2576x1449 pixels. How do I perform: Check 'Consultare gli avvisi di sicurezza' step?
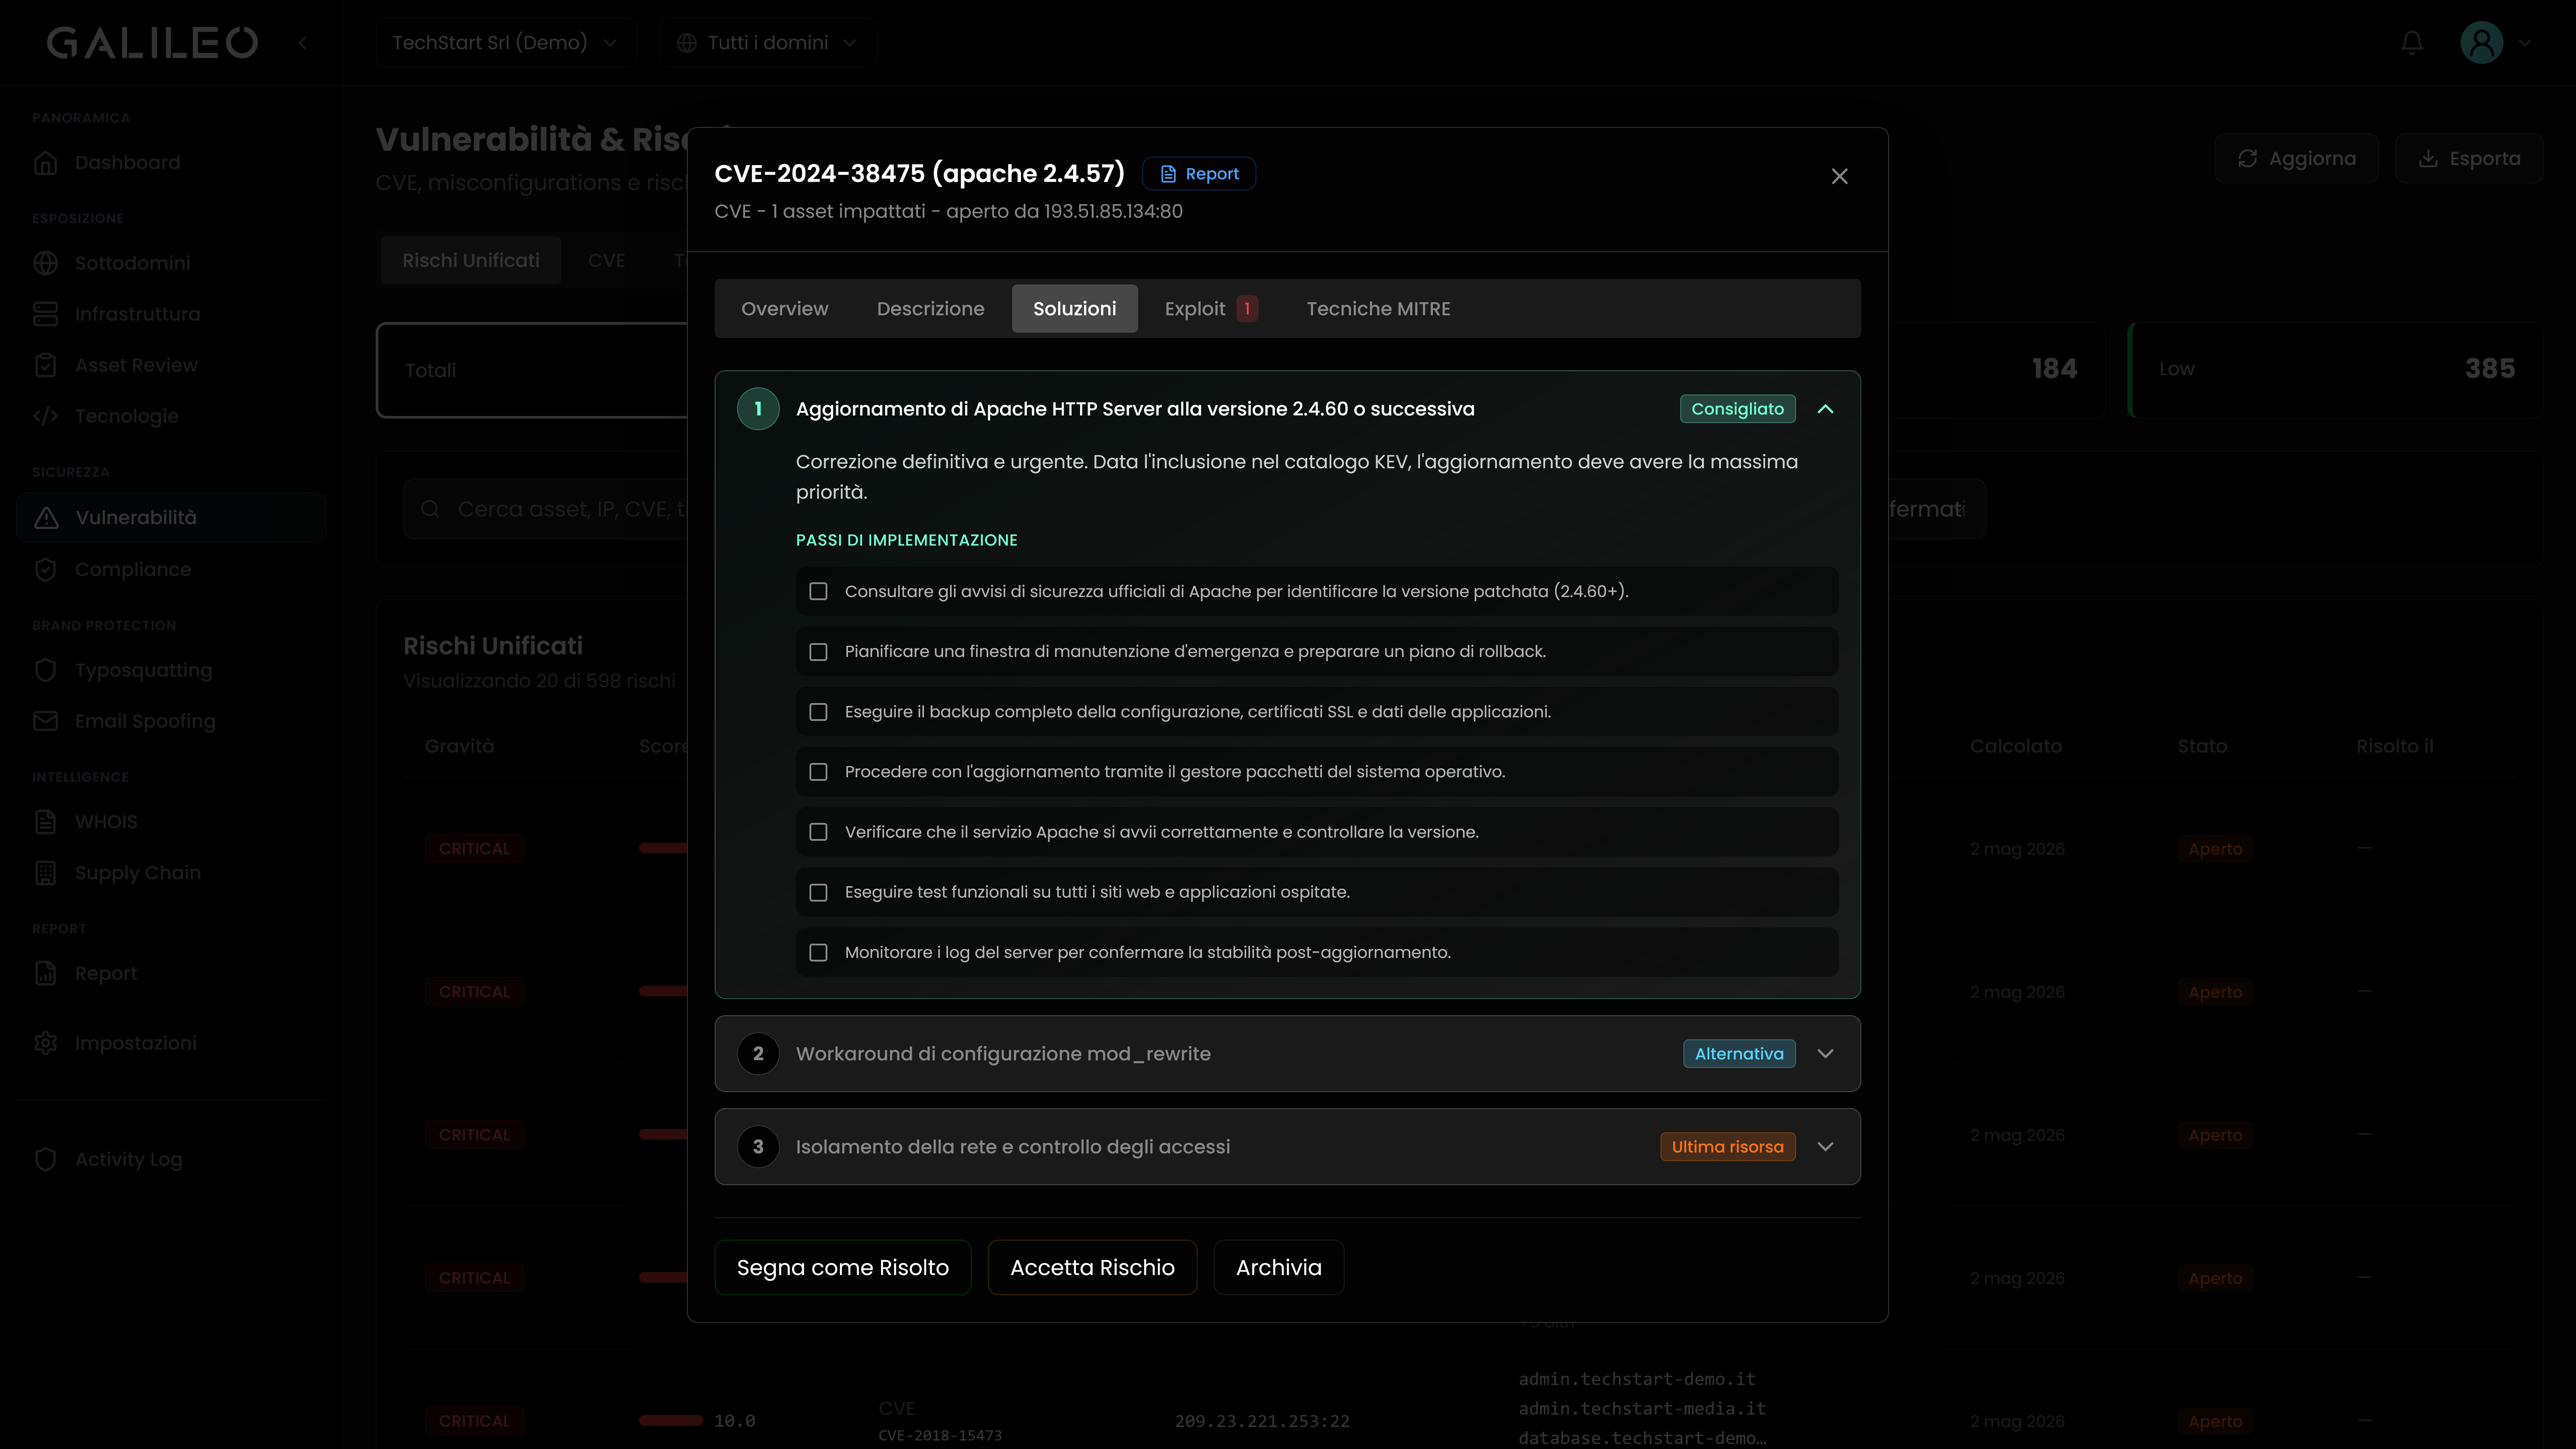click(818, 592)
